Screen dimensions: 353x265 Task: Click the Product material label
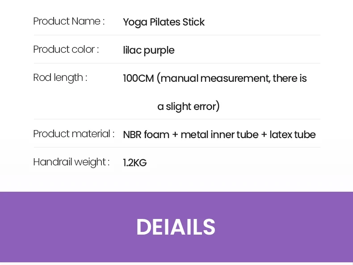click(x=74, y=134)
